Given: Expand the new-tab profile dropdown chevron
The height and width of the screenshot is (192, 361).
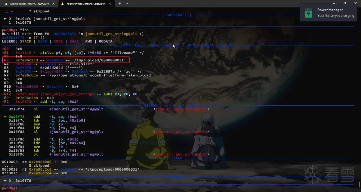Looking at the screenshot, I should click(127, 4).
